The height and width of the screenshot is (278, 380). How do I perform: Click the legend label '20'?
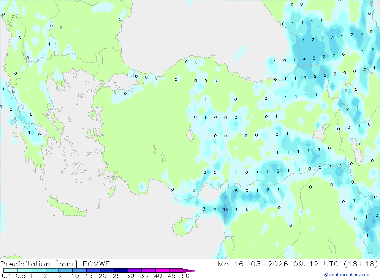(x=103, y=276)
